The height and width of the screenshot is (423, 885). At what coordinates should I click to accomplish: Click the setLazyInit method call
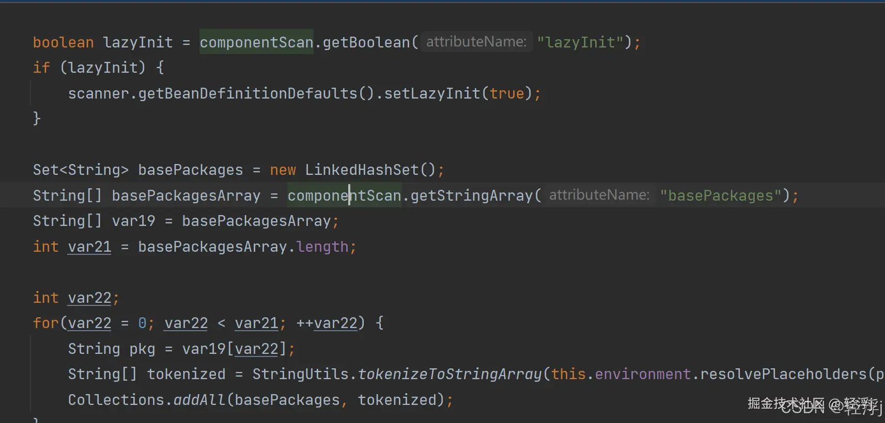432,93
